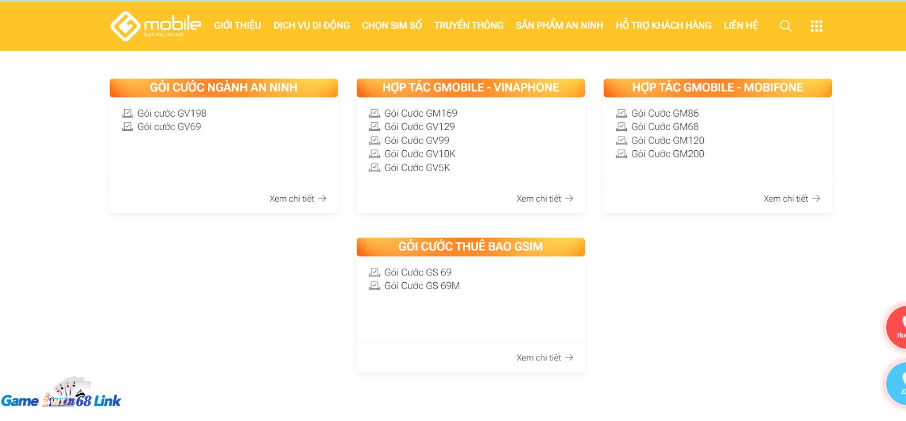
Task: Click checkbox icon beside Gói Cước GM86
Action: (x=621, y=113)
